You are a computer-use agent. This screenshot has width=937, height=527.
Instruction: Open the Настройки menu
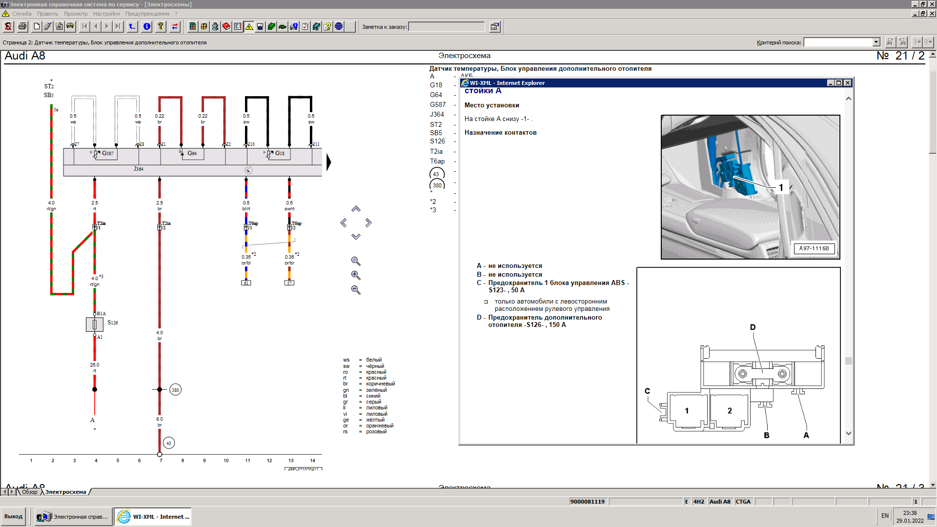tap(106, 14)
